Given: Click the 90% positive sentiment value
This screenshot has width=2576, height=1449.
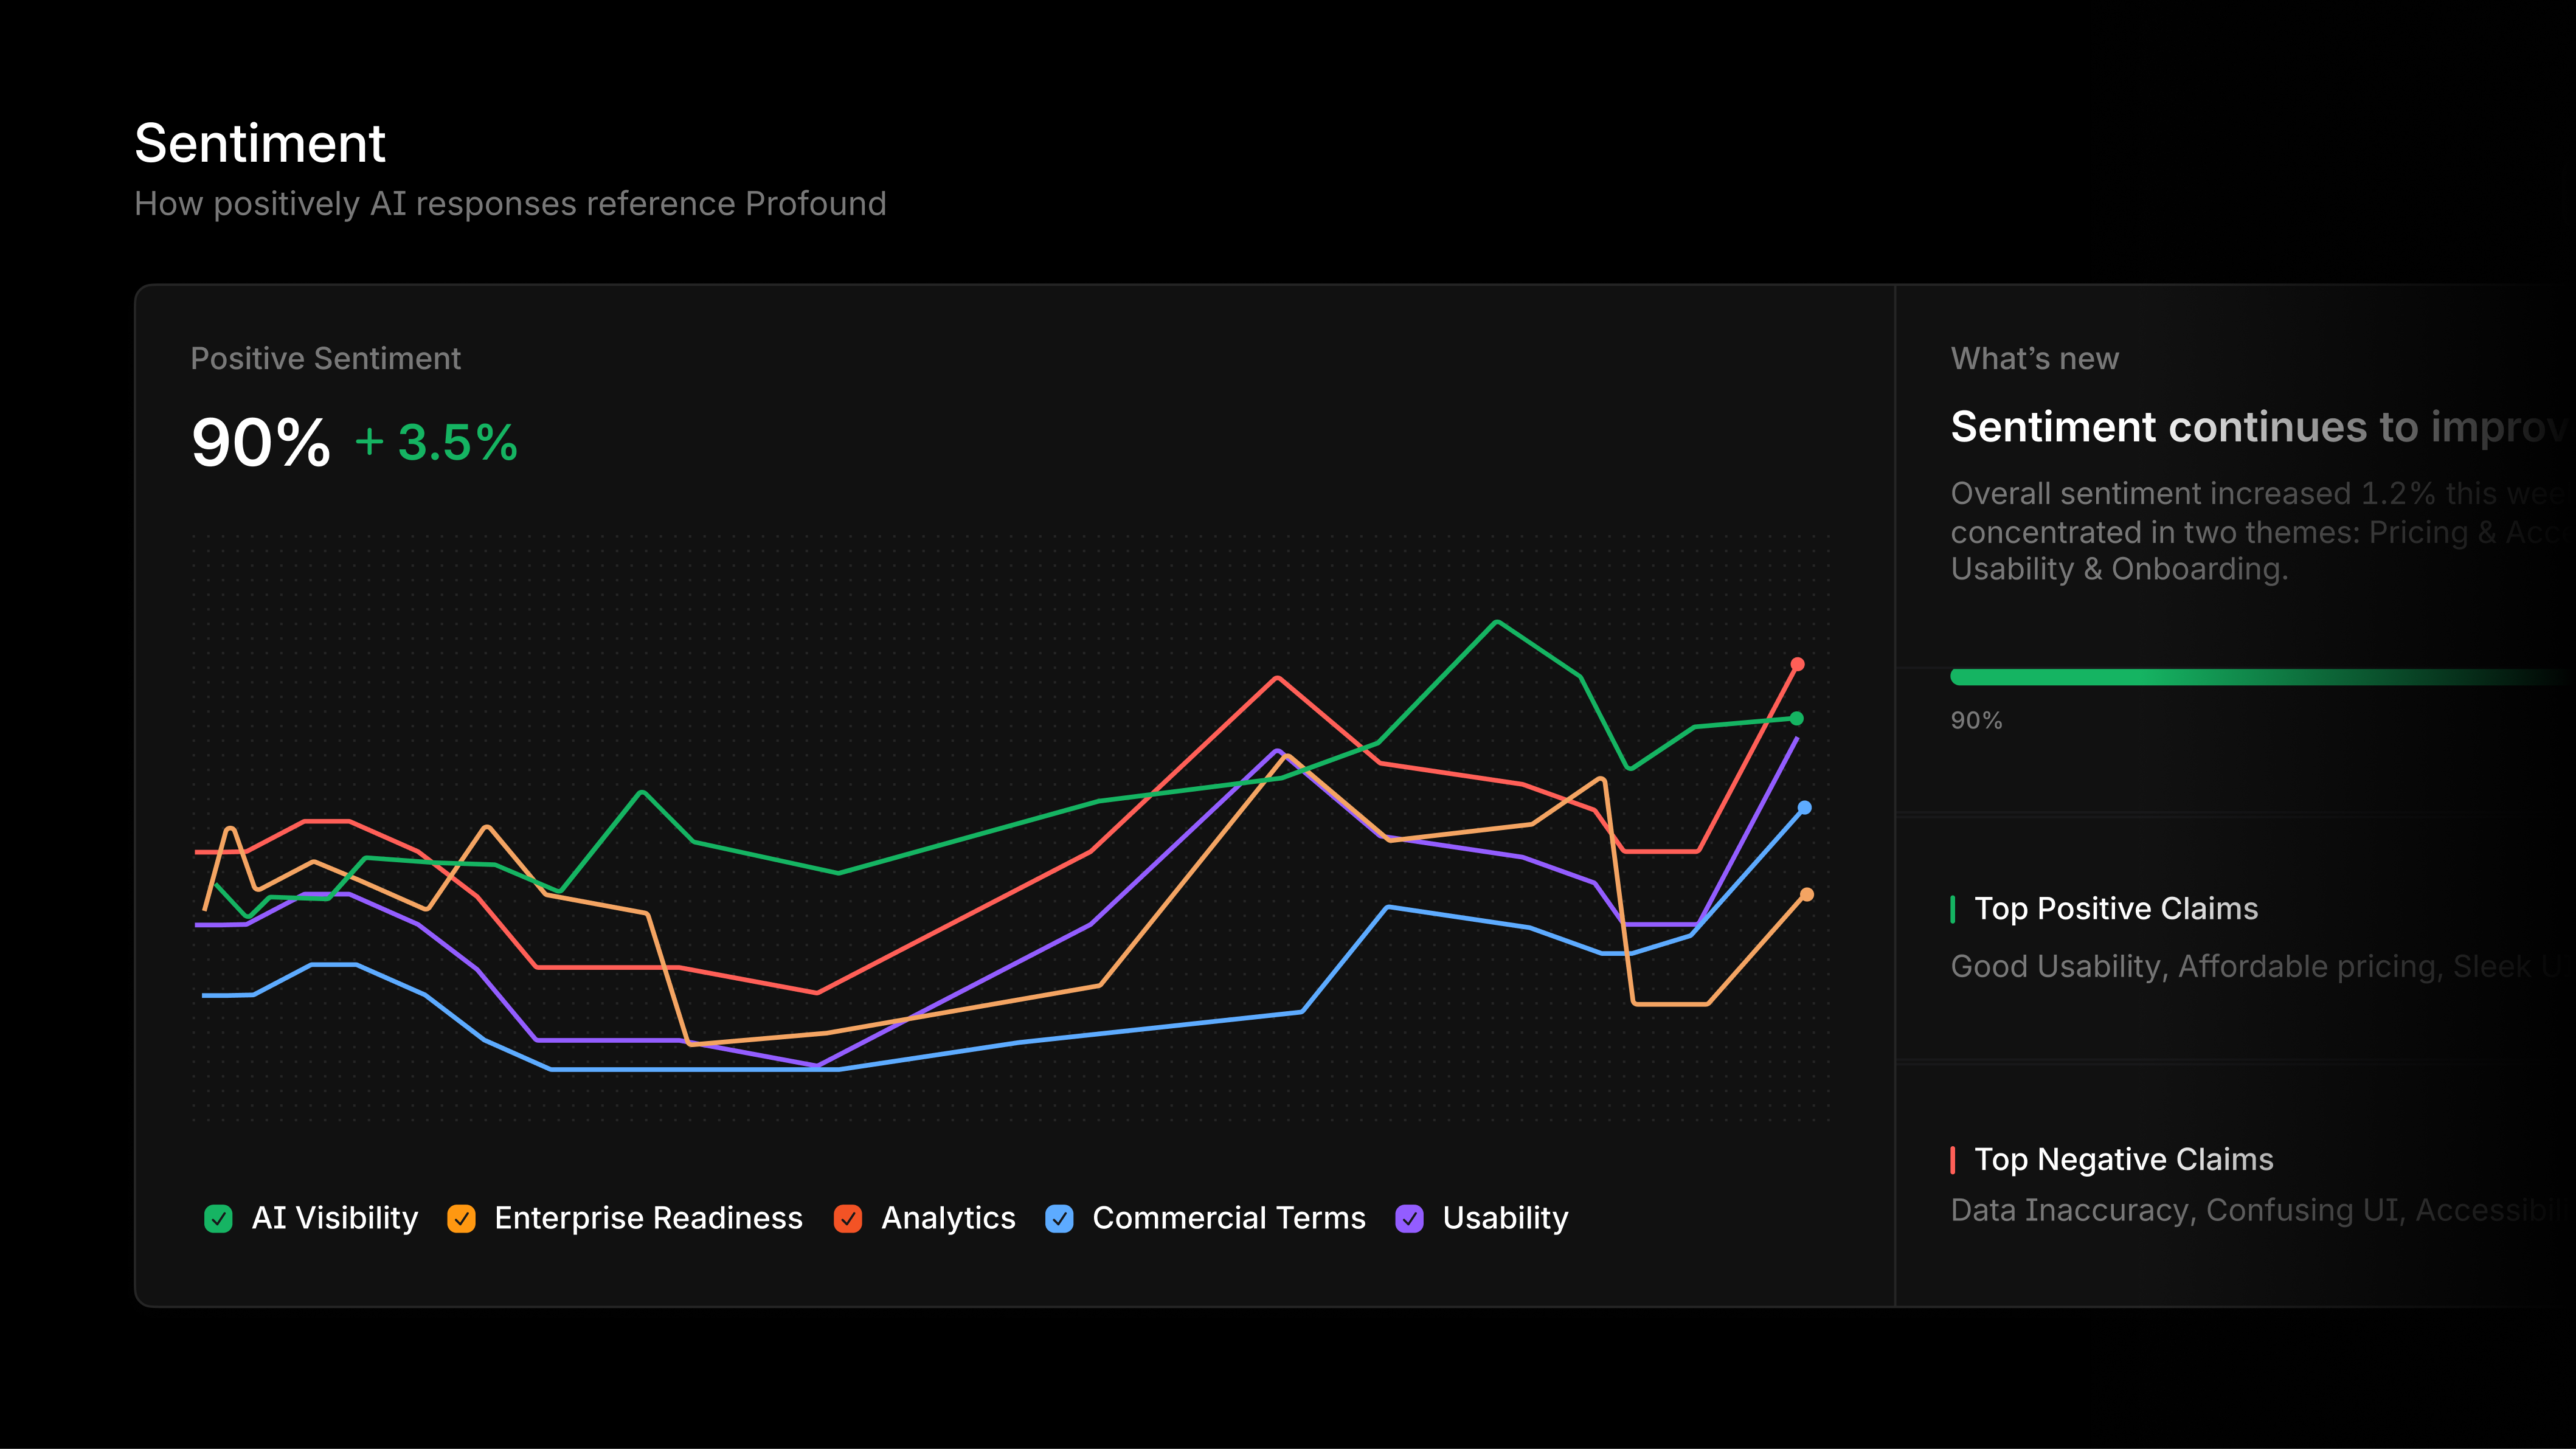Looking at the screenshot, I should pos(261,442).
